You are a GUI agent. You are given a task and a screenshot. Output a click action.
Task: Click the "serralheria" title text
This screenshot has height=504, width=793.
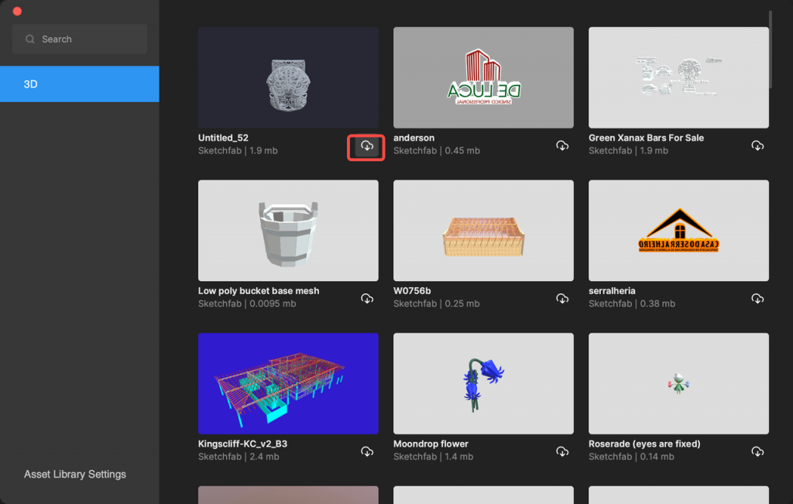point(612,290)
